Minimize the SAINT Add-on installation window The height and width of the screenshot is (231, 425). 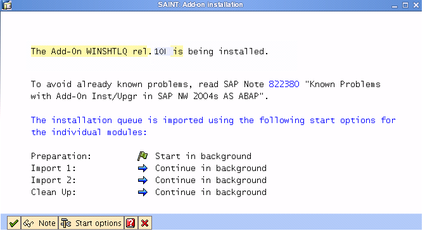click(395, 6)
